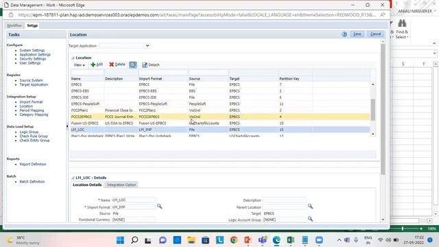Open Check Rule Group link

pyautogui.click(x=34, y=136)
